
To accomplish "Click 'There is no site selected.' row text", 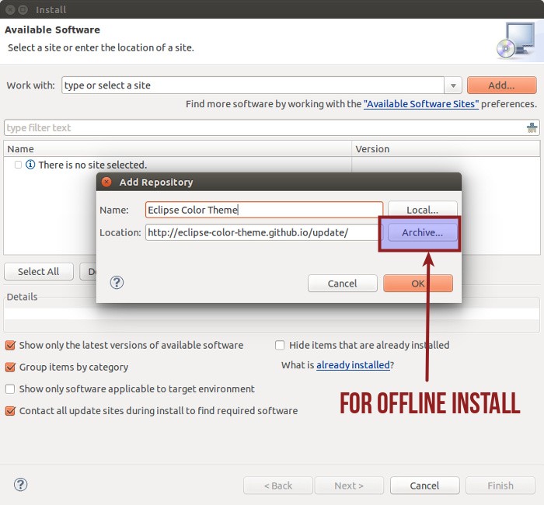I will (x=92, y=165).
